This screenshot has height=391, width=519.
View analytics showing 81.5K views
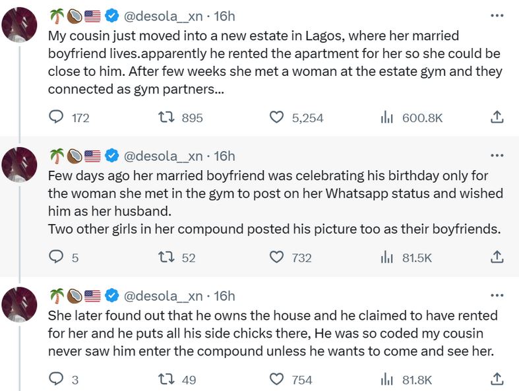[387, 257]
